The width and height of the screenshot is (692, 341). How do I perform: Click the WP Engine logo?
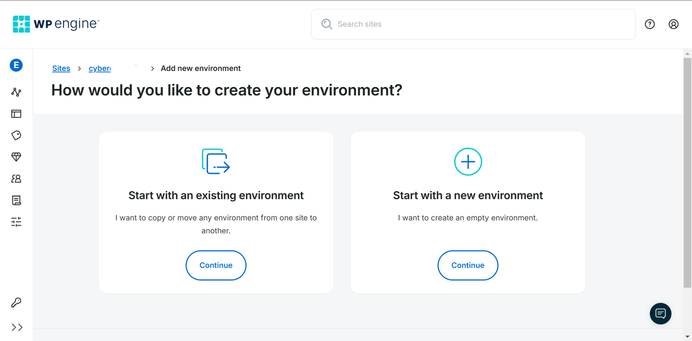[x=56, y=24]
